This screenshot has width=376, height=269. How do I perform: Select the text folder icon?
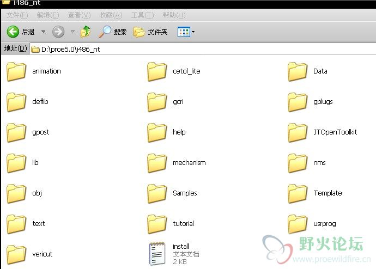tap(16, 224)
